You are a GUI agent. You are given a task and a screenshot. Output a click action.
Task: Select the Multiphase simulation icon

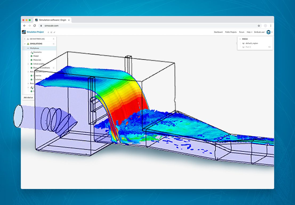pyautogui.click(x=28, y=48)
